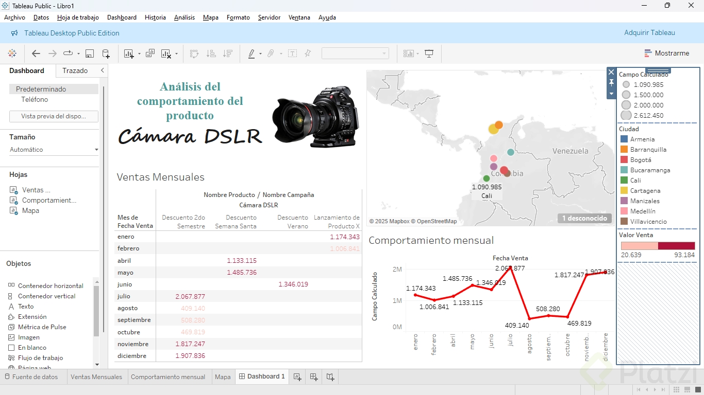Open the legend container's more options arrow
The image size is (704, 395).
coord(611,94)
